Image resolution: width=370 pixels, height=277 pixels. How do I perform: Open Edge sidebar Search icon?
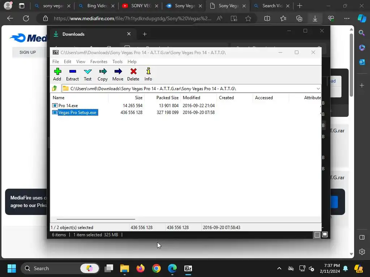coord(362,33)
